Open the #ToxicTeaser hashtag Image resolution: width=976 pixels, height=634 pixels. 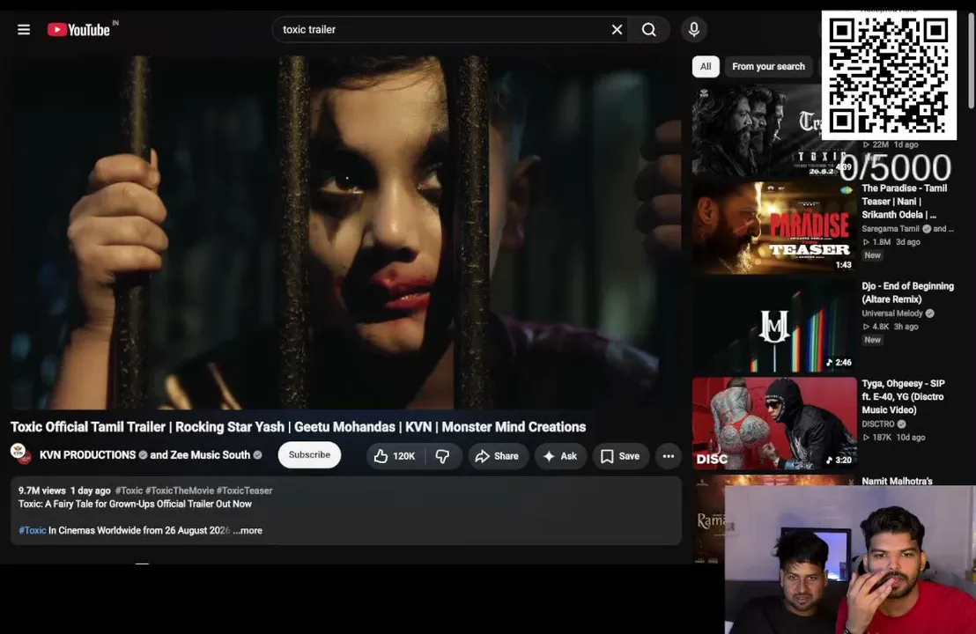point(244,490)
